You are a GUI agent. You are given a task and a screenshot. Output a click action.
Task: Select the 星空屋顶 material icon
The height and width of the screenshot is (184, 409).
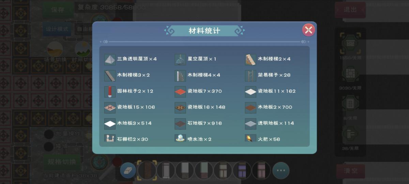(x=180, y=59)
